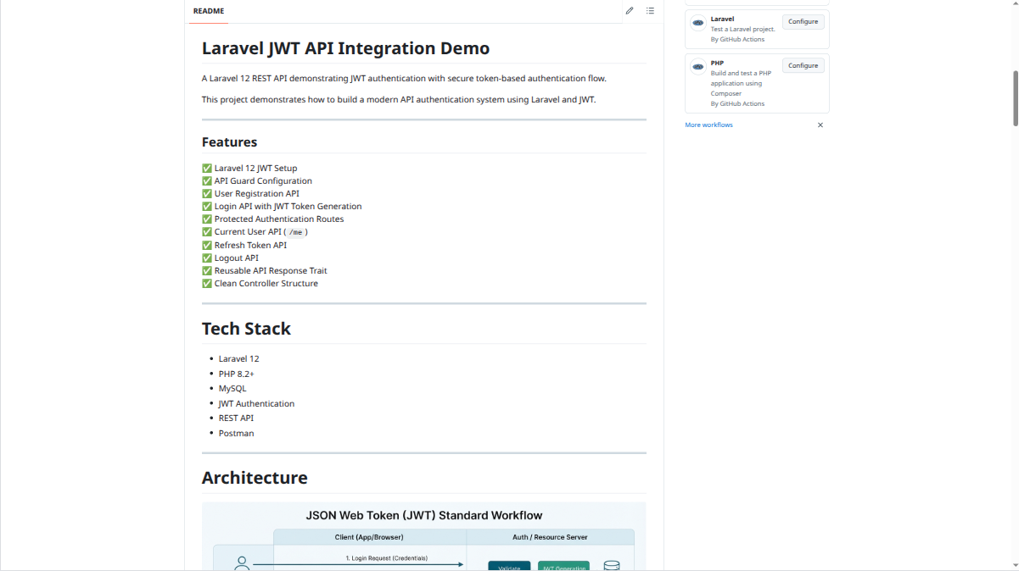Click the page vertical scrollbar thumb

(1014, 97)
